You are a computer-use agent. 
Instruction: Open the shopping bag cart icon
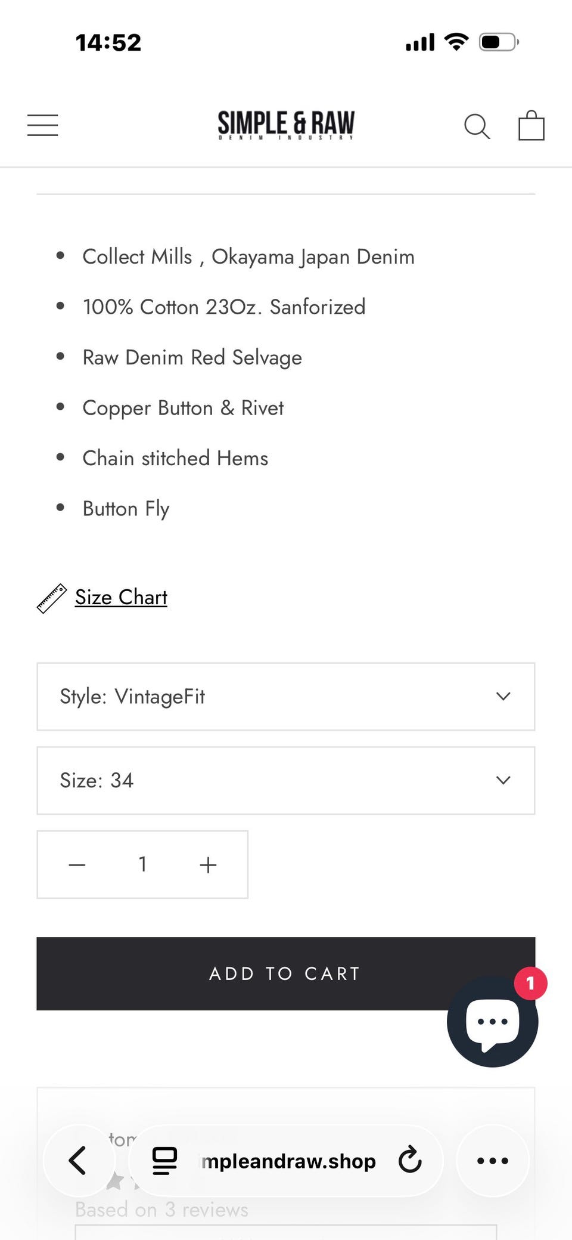point(531,126)
